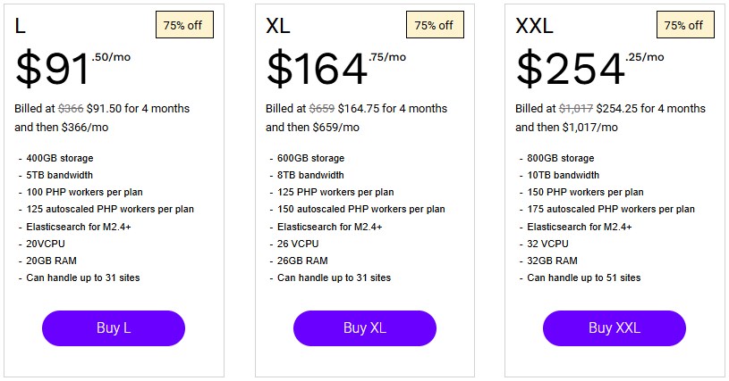
Task: Click "125 autoscaled PHP workers per plan"
Action: coord(110,209)
